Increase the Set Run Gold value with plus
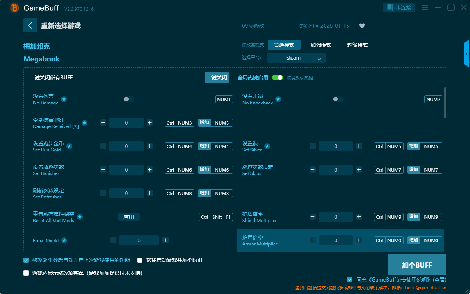 coord(149,146)
